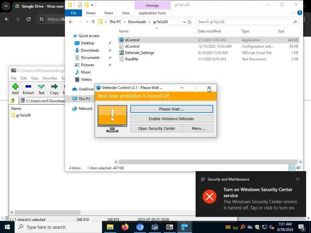Go up one folder level in Explorer
This screenshot has height=233, width=311.
[93, 22]
